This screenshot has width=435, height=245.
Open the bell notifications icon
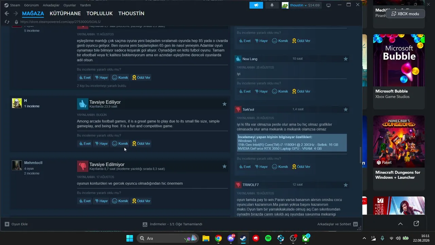(x=272, y=5)
